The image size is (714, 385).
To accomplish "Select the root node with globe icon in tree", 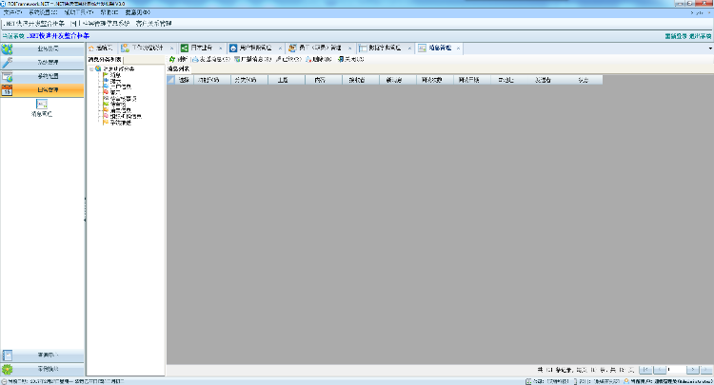I will [x=115, y=68].
